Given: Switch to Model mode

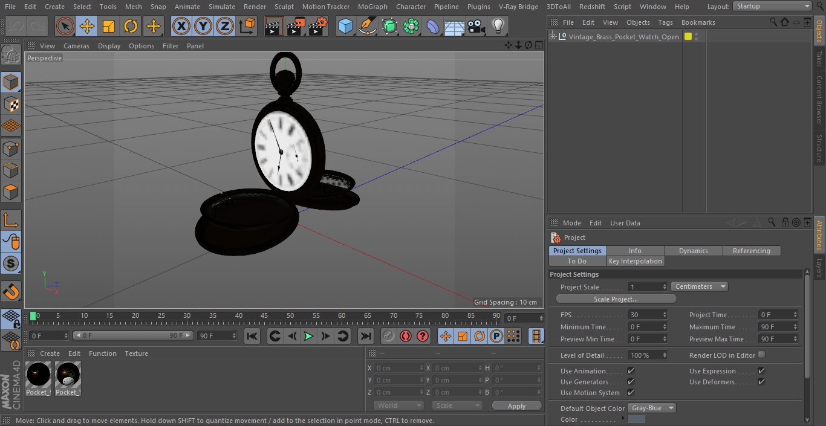Looking at the screenshot, I should pos(11,82).
